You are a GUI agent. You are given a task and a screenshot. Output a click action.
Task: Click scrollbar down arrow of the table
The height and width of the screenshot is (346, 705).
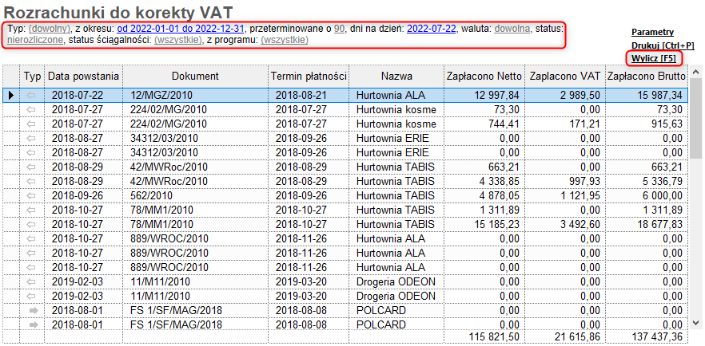695,323
